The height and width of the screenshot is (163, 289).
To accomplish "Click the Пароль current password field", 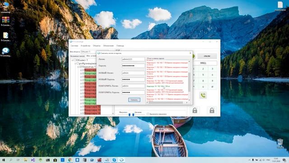I will 133,66.
